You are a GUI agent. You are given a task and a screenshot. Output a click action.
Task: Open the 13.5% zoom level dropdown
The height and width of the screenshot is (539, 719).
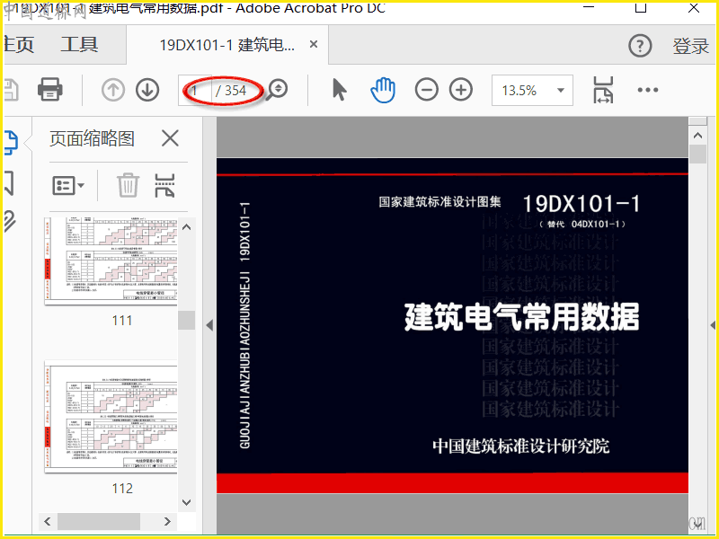click(x=532, y=91)
